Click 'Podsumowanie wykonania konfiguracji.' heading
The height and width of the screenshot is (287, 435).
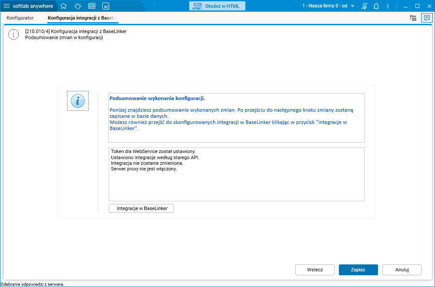[x=157, y=98]
